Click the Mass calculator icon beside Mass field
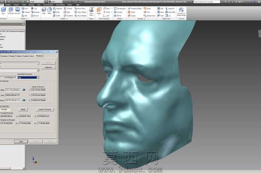This screenshot has height=174, width=261. (x=24, y=90)
